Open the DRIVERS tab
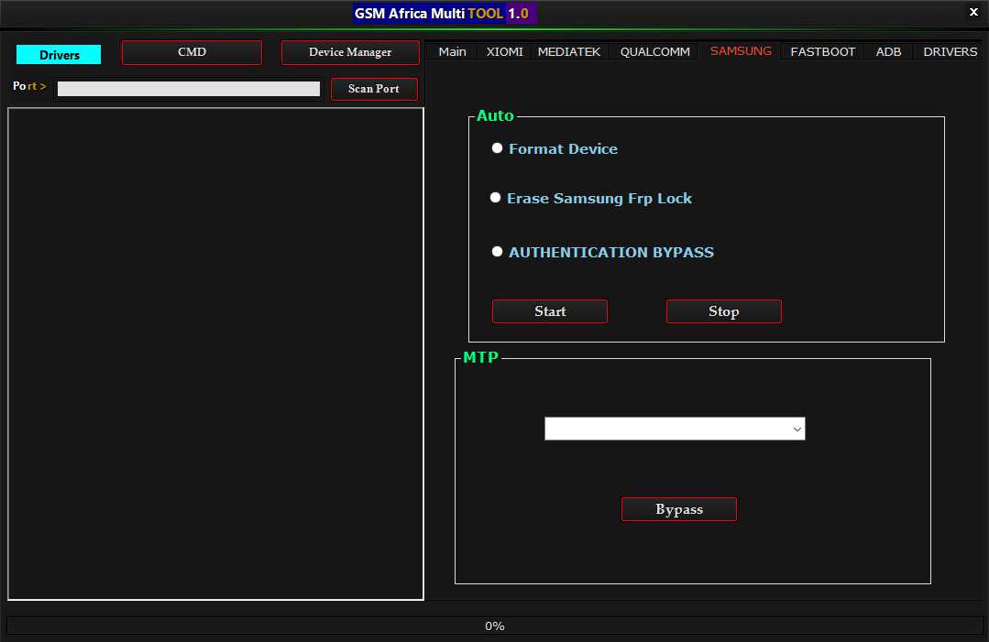 tap(950, 52)
